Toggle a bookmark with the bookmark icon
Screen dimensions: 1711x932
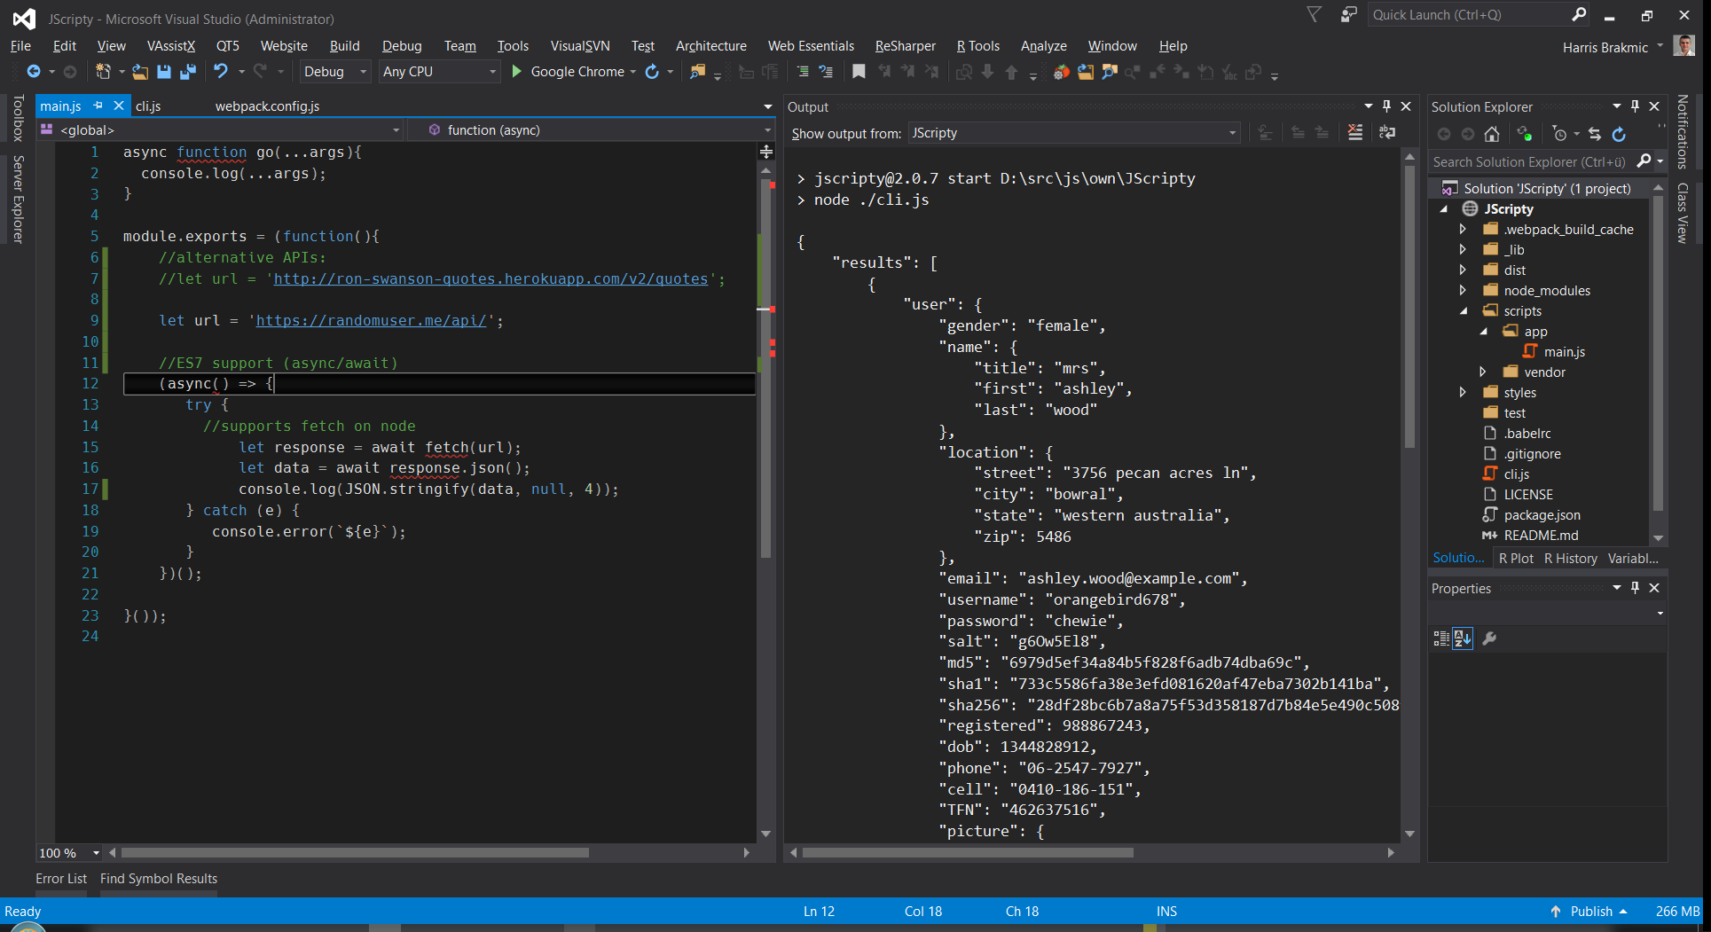coord(859,72)
